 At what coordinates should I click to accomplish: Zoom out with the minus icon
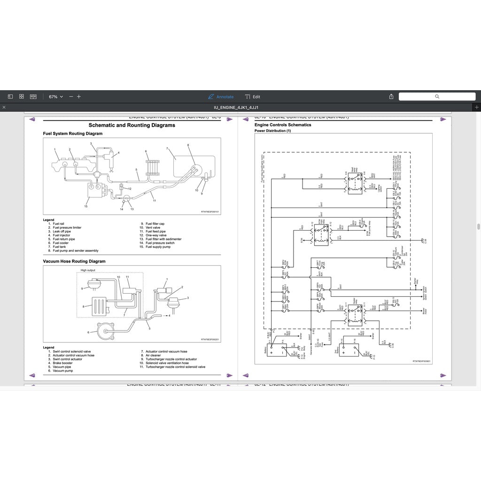coord(70,96)
